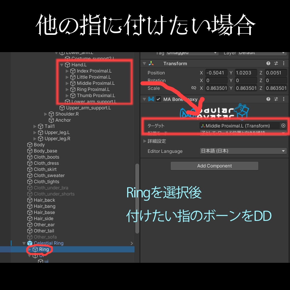
Task: Select Other_ear in hierarchy
Action: tap(44, 225)
